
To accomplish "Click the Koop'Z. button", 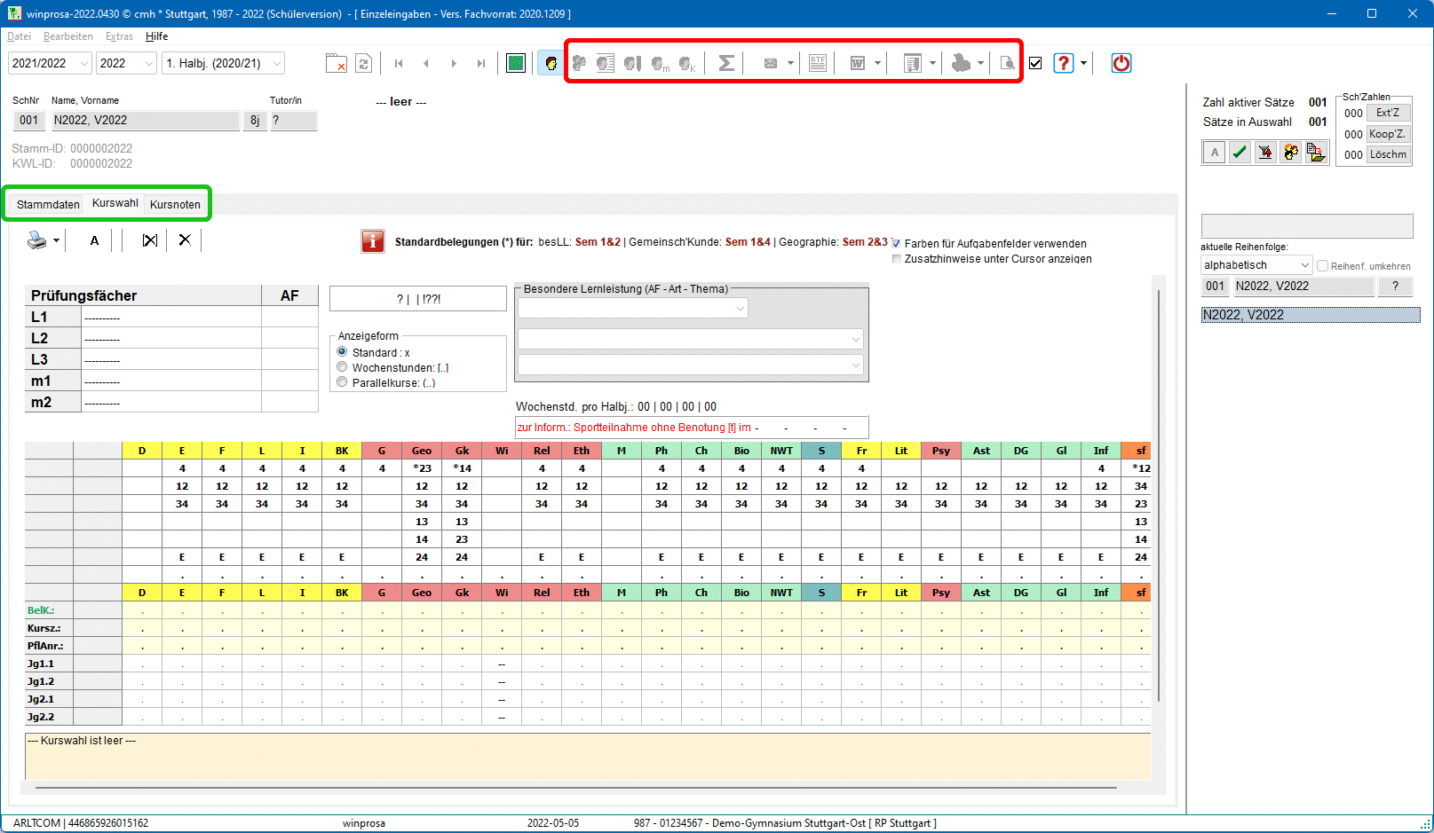I will 1388,134.
